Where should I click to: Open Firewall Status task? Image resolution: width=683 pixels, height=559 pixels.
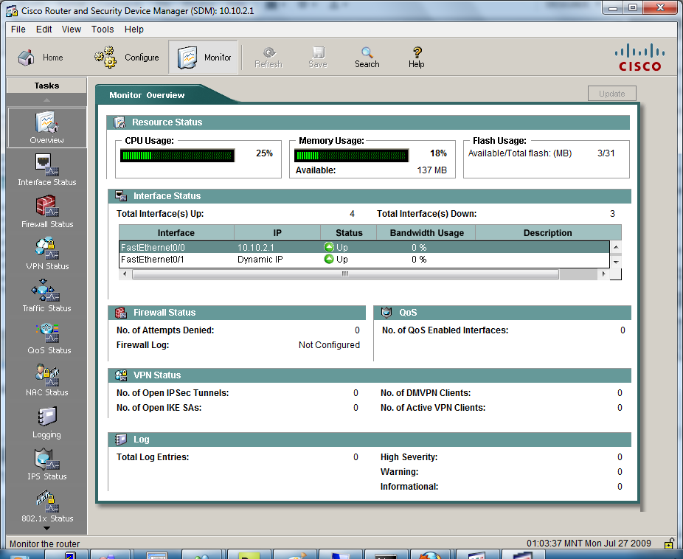pyautogui.click(x=46, y=212)
